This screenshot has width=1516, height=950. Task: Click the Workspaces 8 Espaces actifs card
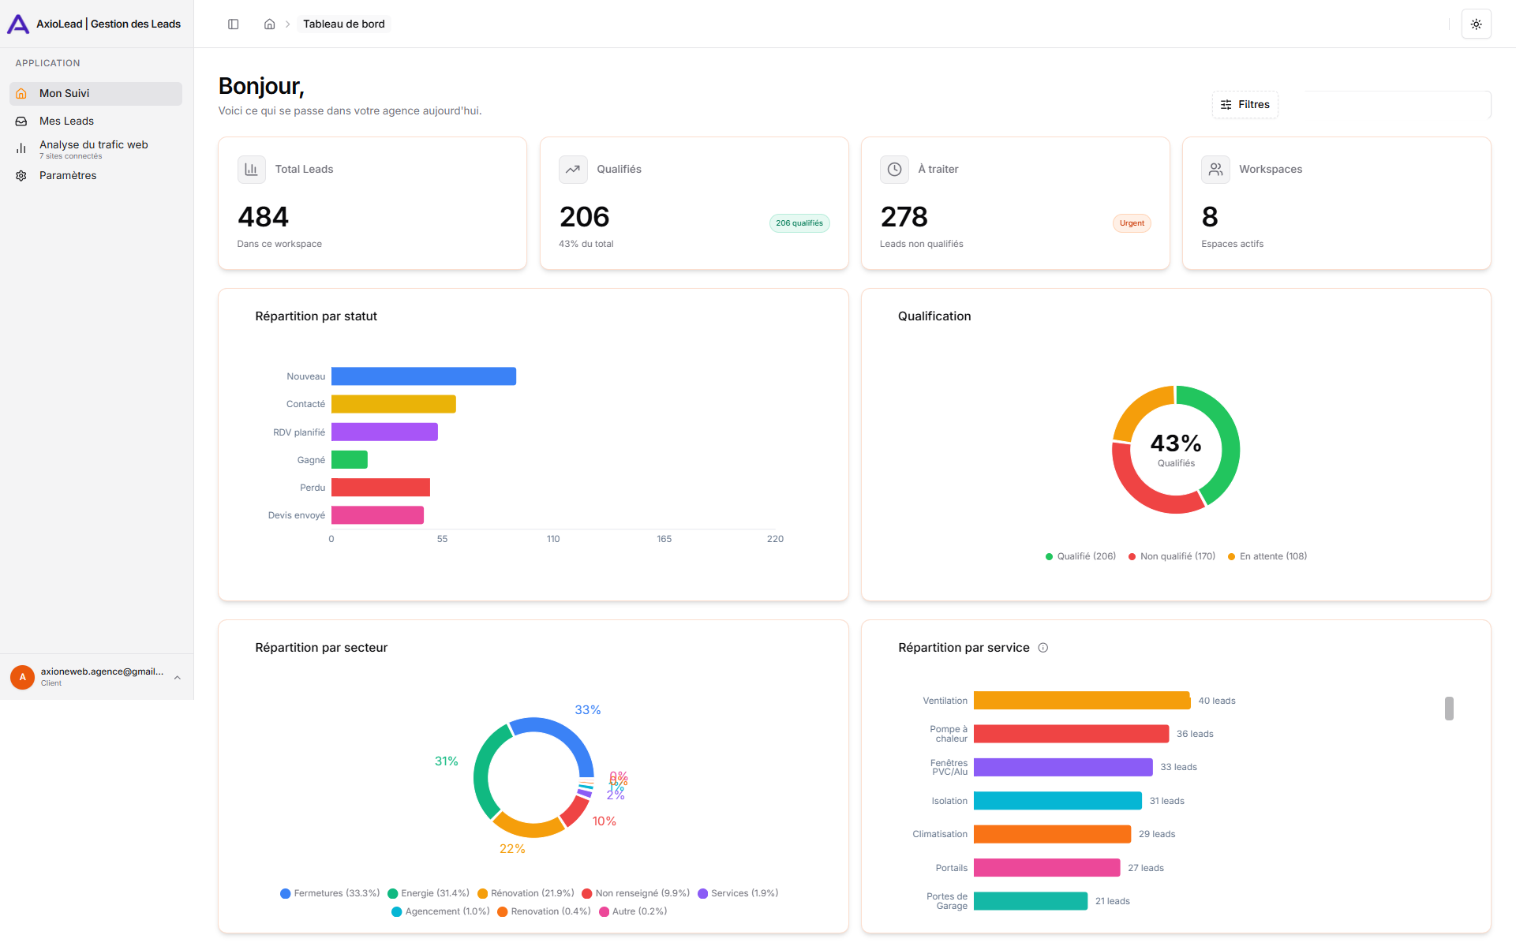(x=1336, y=204)
